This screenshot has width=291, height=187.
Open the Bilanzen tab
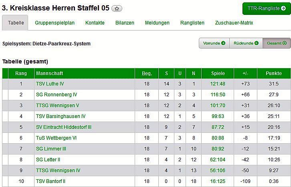pyautogui.click(x=125, y=23)
